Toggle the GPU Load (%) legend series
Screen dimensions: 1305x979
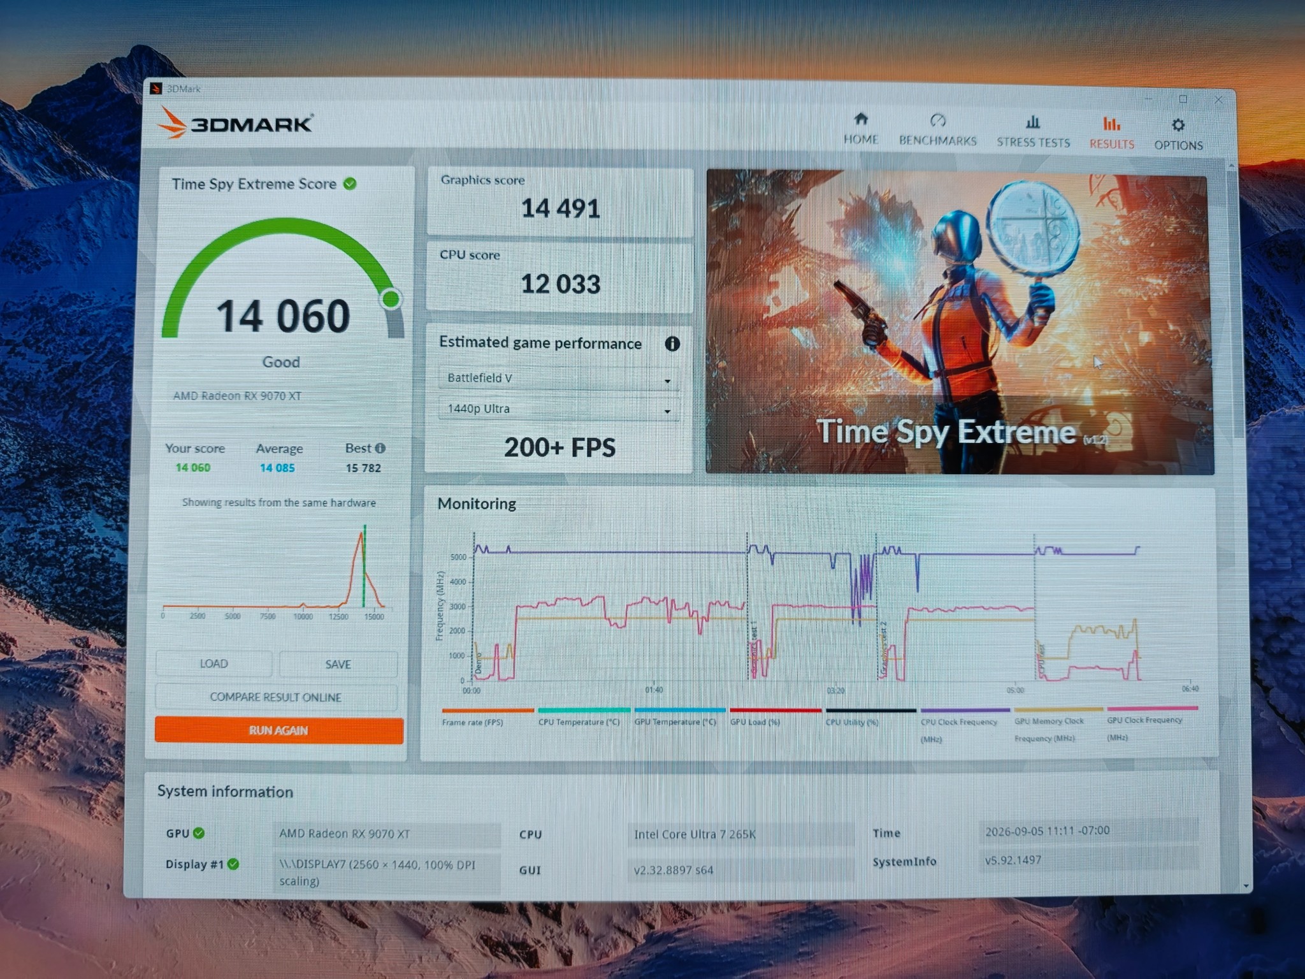[x=775, y=717]
